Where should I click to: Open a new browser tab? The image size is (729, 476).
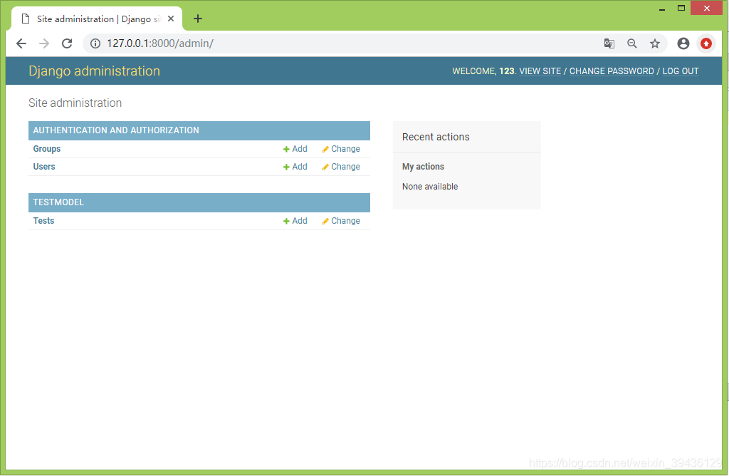[x=198, y=19]
